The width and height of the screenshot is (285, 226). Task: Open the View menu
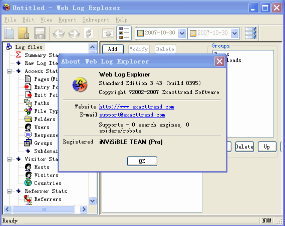coord(47,19)
